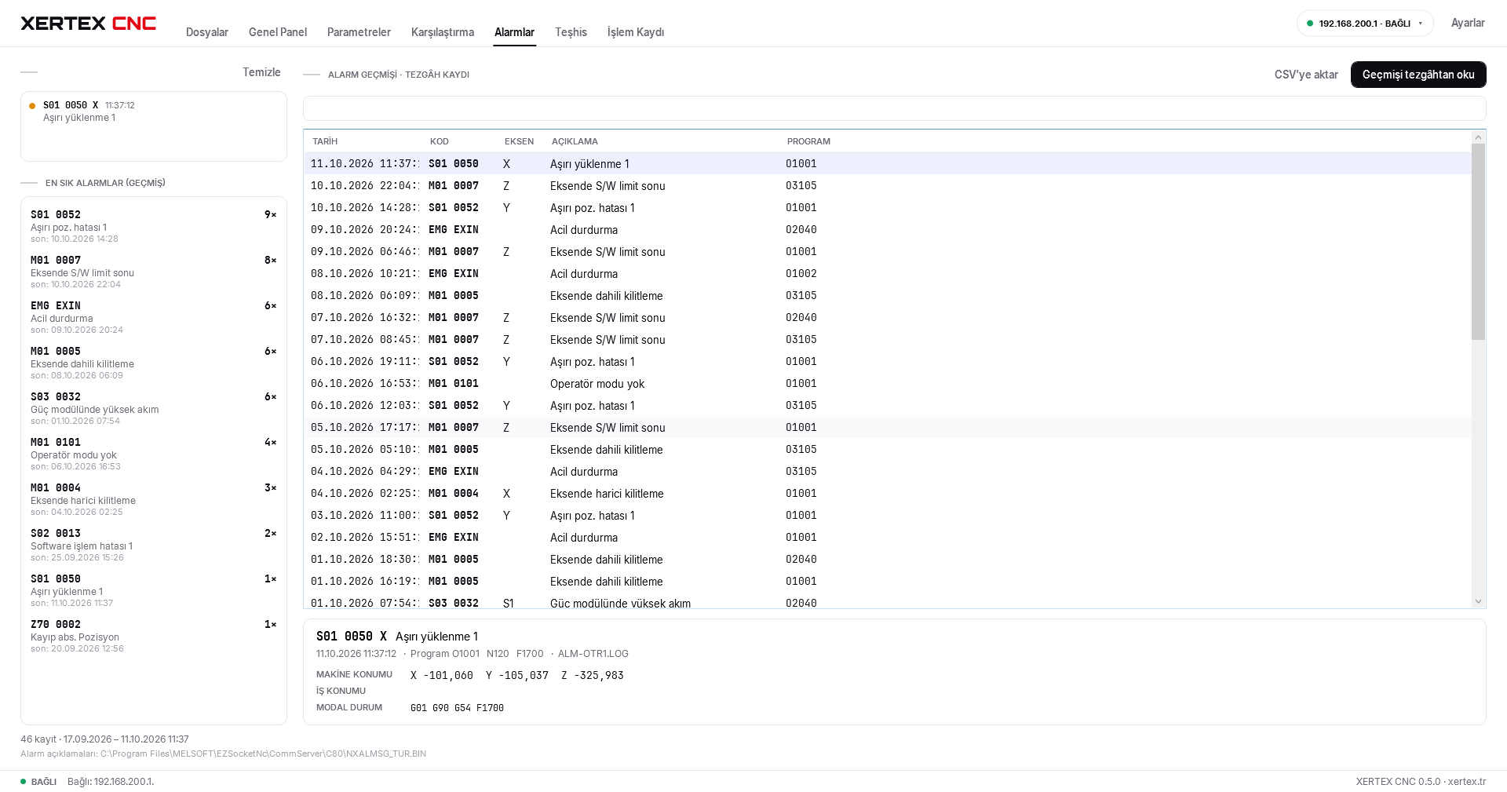Click the scroll down arrow of alarm table
1507x792 pixels.
pyautogui.click(x=1478, y=601)
